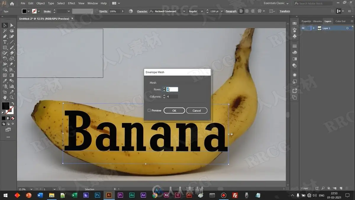Click the Columns value field

(x=172, y=97)
